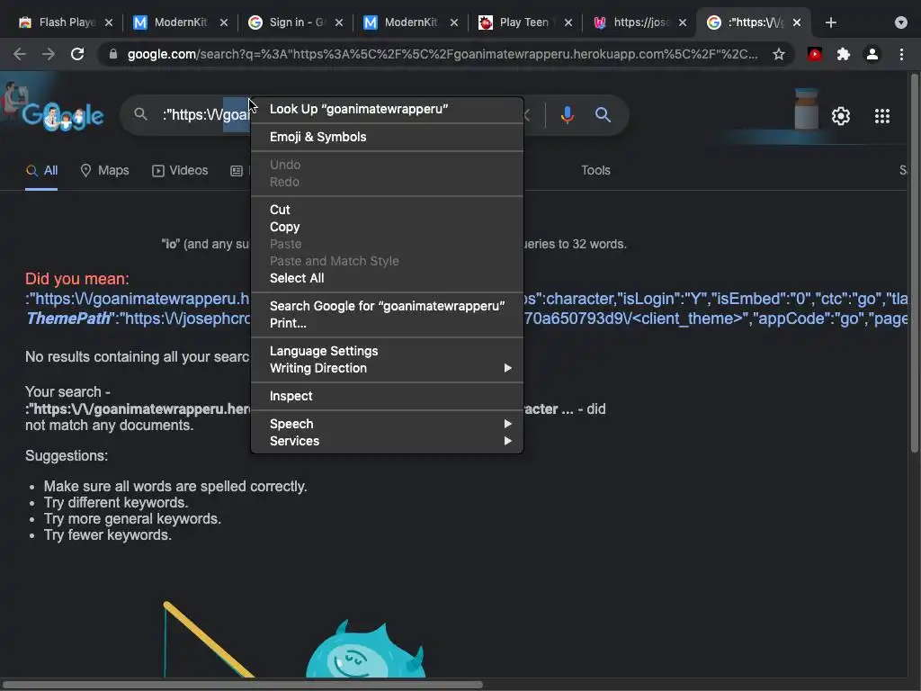Close the Flash Player tab

point(109,22)
